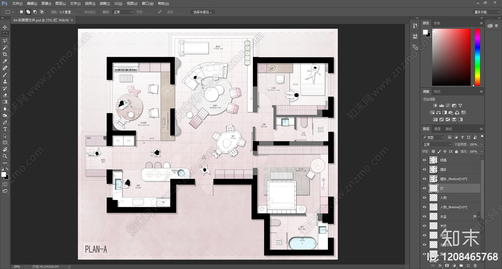
Task: Add a Levels adjustment layer
Action: coord(441,106)
